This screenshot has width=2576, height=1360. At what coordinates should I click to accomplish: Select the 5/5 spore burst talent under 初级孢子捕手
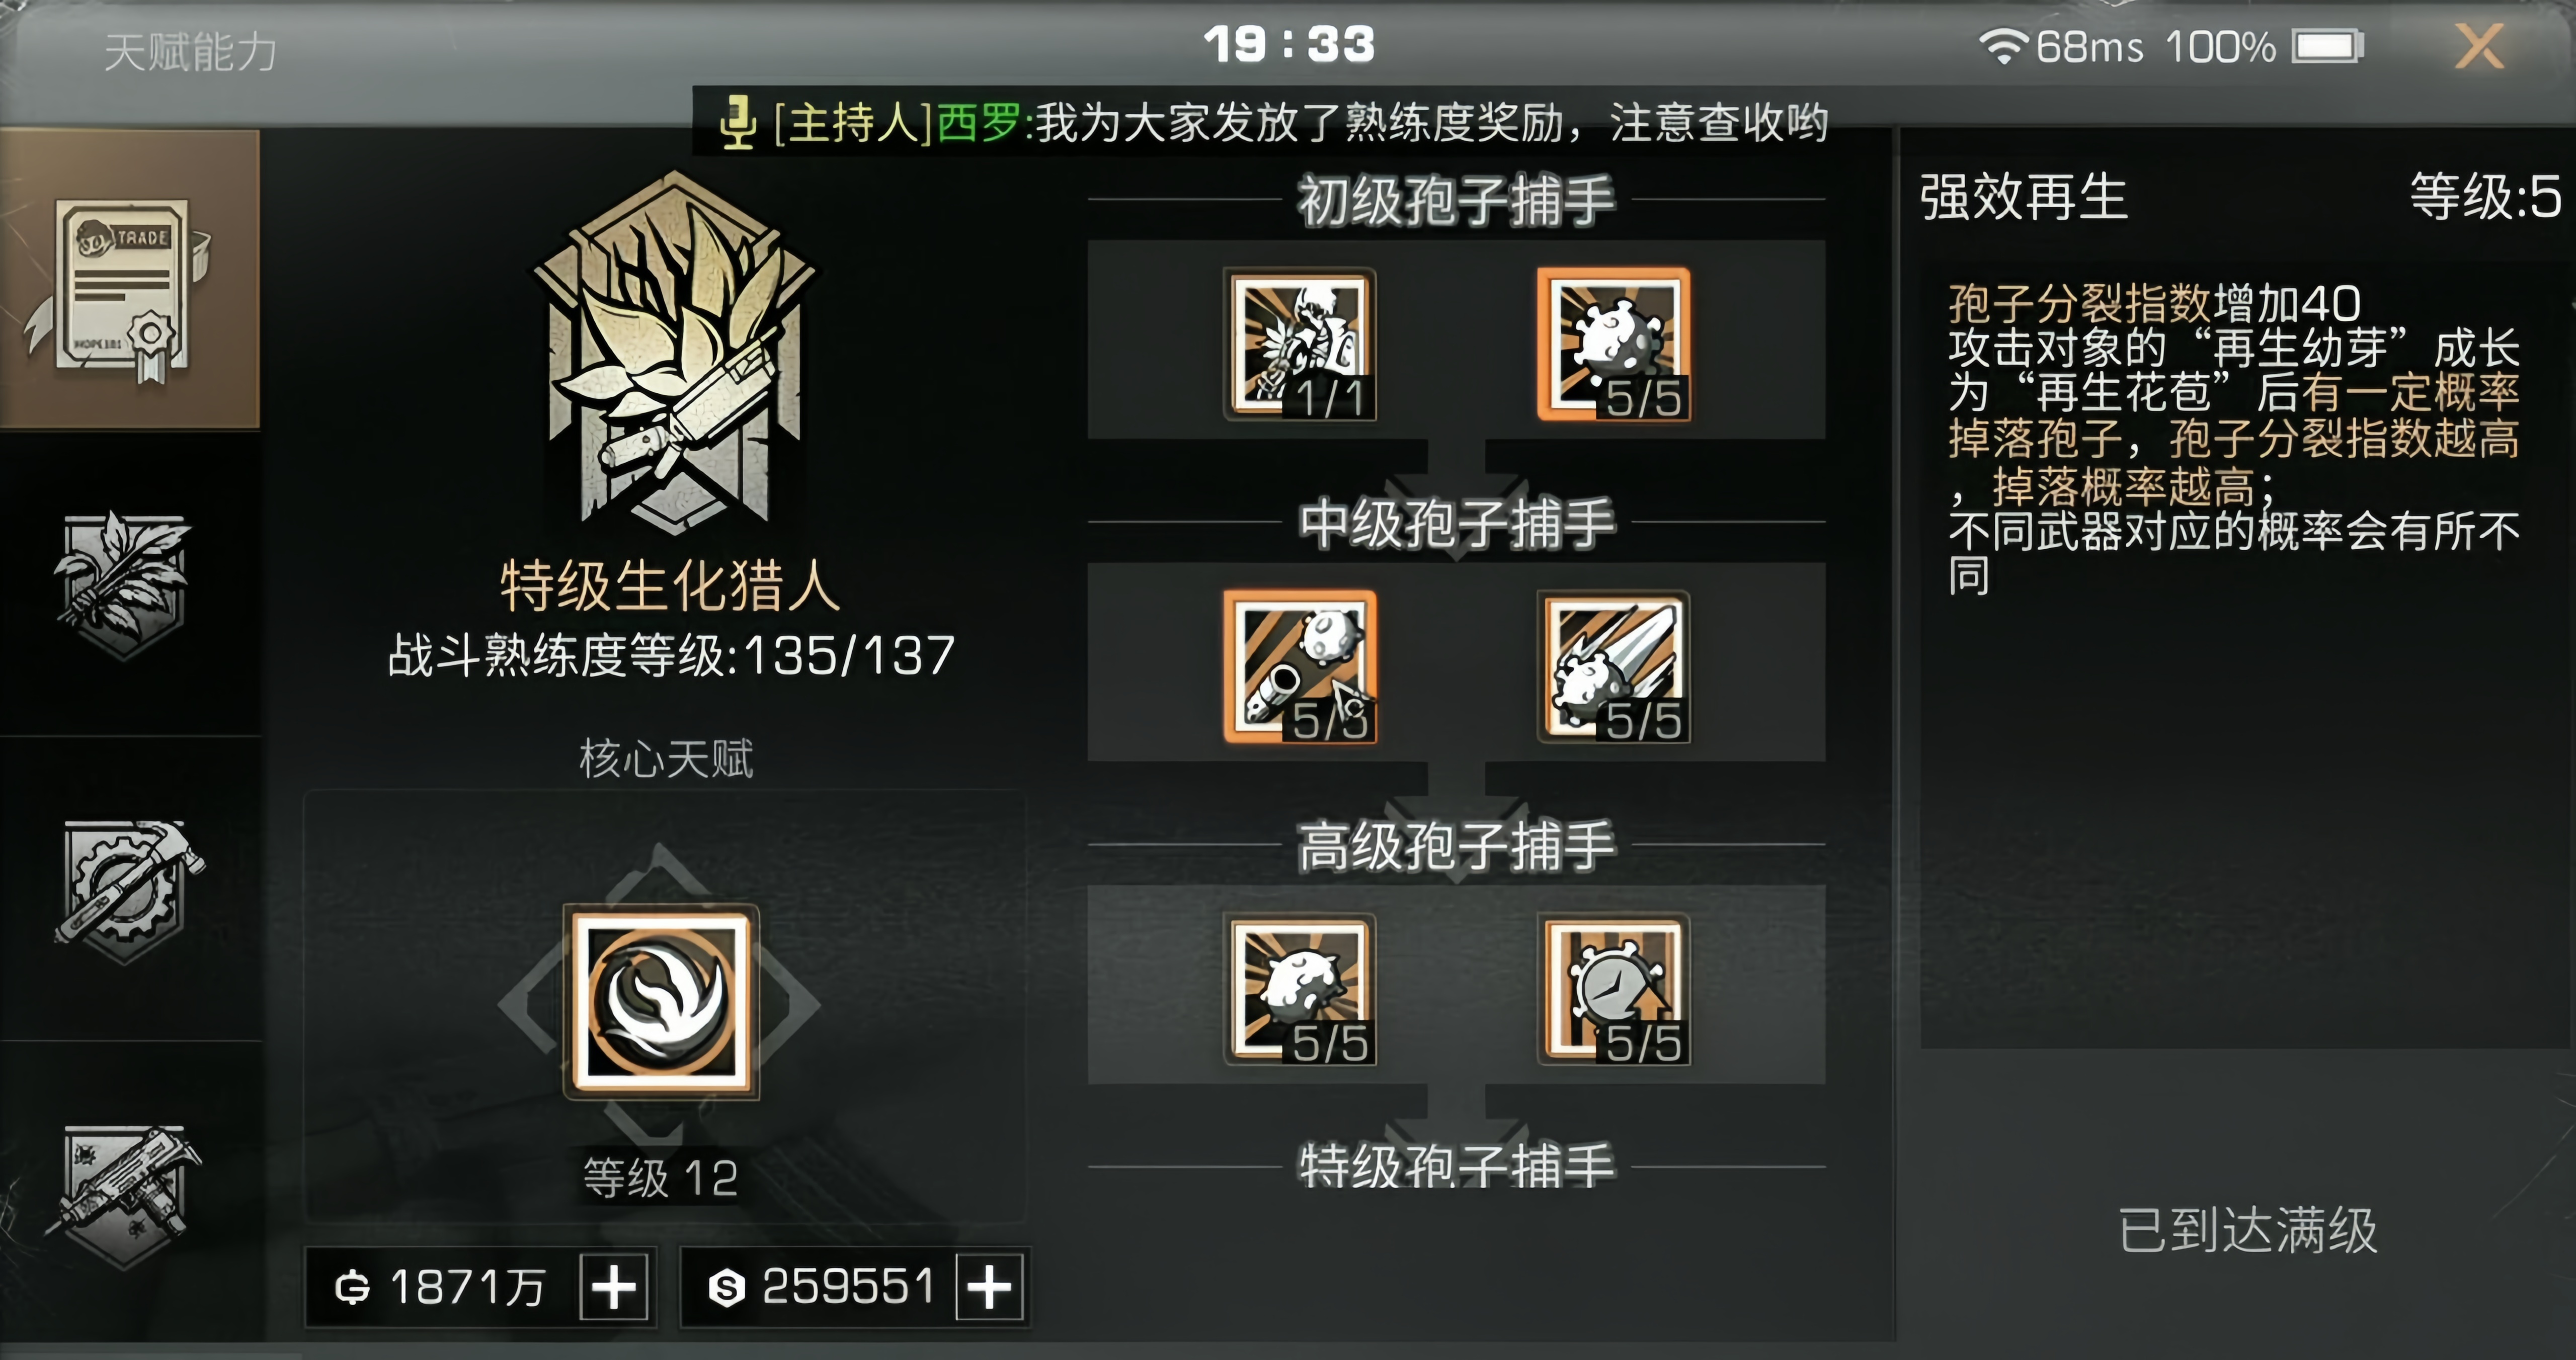(1614, 344)
